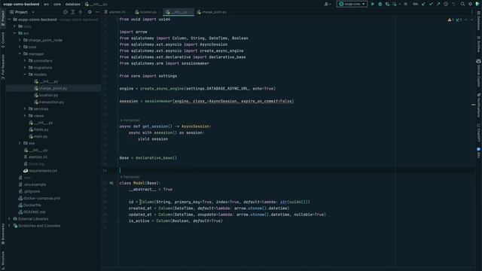Start debugging with the bug icon
This screenshot has height=271, width=482.
[380, 4]
